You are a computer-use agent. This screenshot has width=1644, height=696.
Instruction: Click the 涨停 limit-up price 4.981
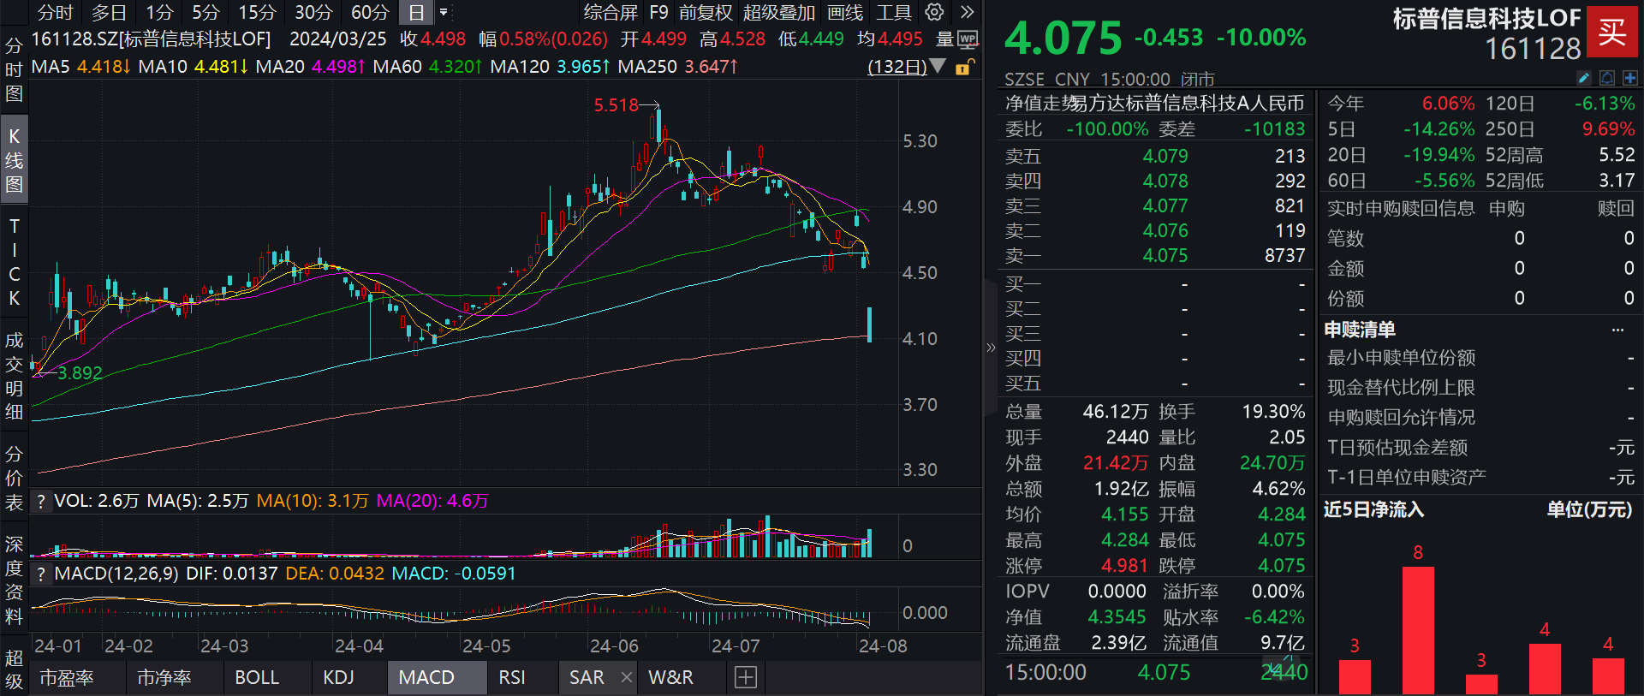click(1124, 566)
